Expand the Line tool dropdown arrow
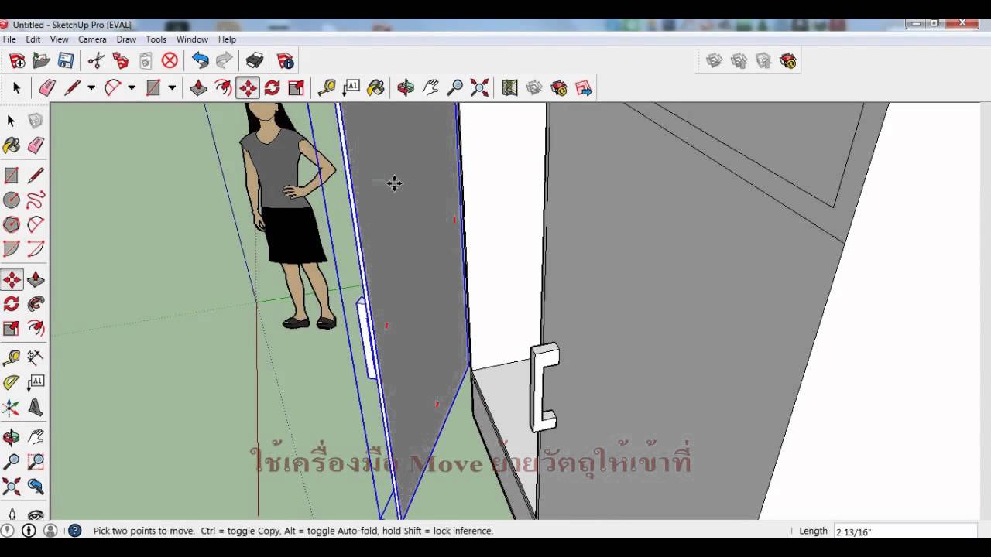Viewport: 991px width, 557px height. coord(91,87)
